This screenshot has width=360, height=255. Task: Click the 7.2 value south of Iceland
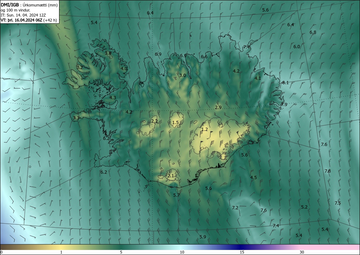pos(235,208)
